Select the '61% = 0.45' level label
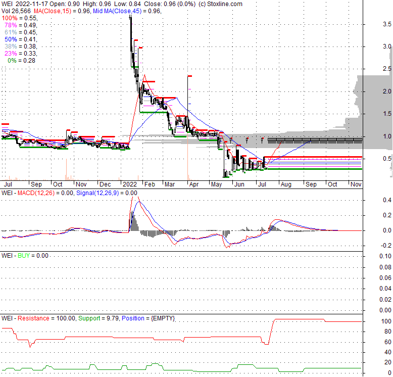The image size is (393, 377). [x=21, y=32]
